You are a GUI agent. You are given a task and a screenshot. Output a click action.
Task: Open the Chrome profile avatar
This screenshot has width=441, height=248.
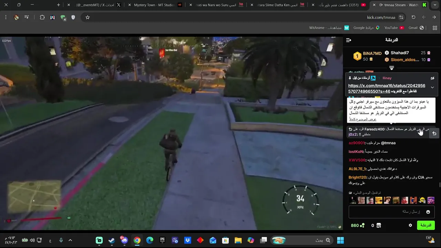coord(16,17)
